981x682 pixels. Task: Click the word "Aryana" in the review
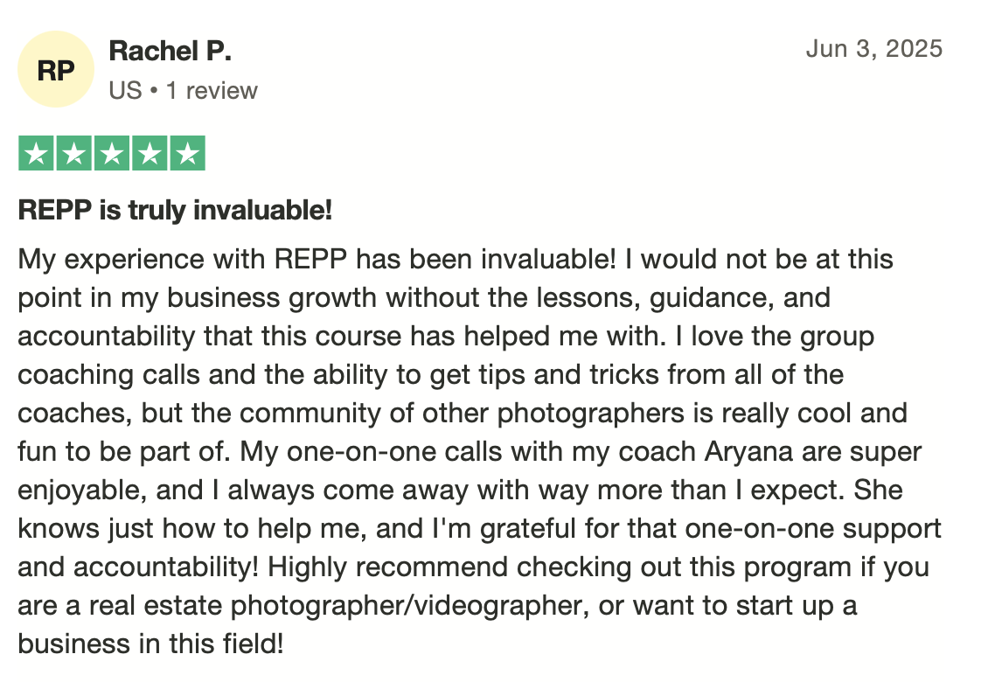pos(748,452)
